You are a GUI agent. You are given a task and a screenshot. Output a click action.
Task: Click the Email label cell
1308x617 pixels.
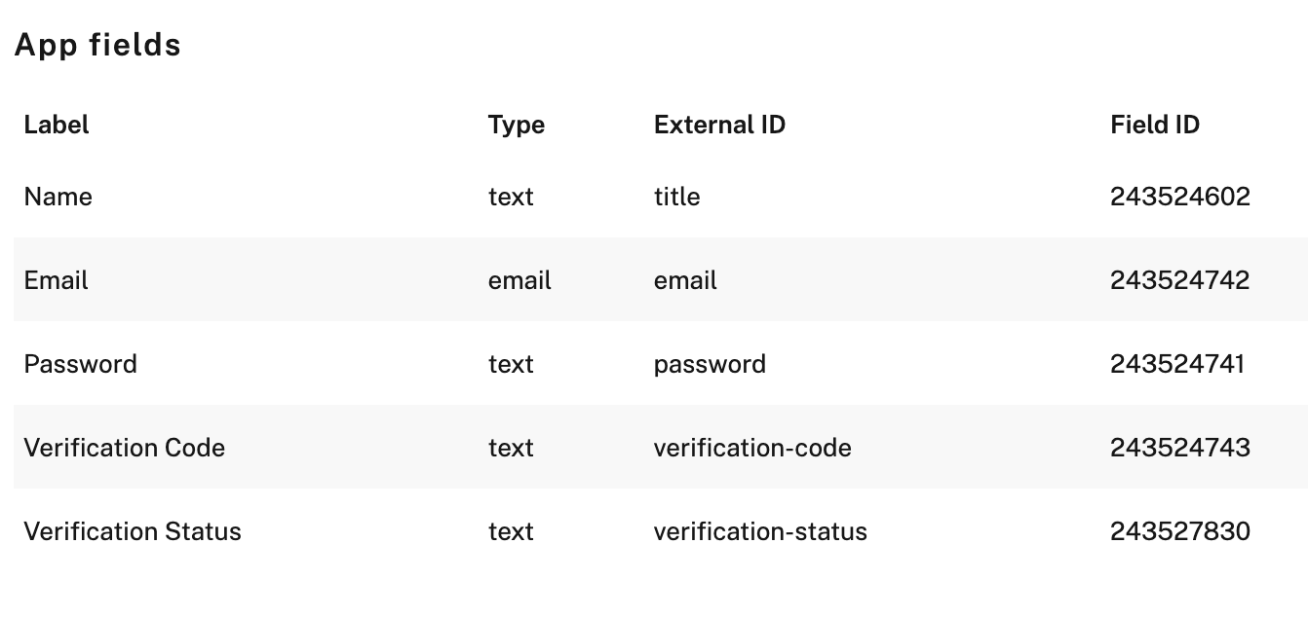(x=57, y=280)
